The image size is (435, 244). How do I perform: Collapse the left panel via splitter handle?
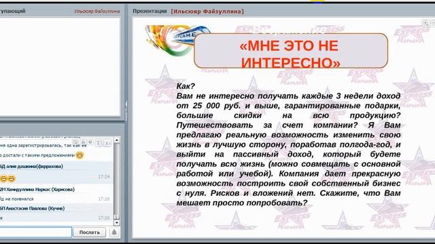[126, 110]
